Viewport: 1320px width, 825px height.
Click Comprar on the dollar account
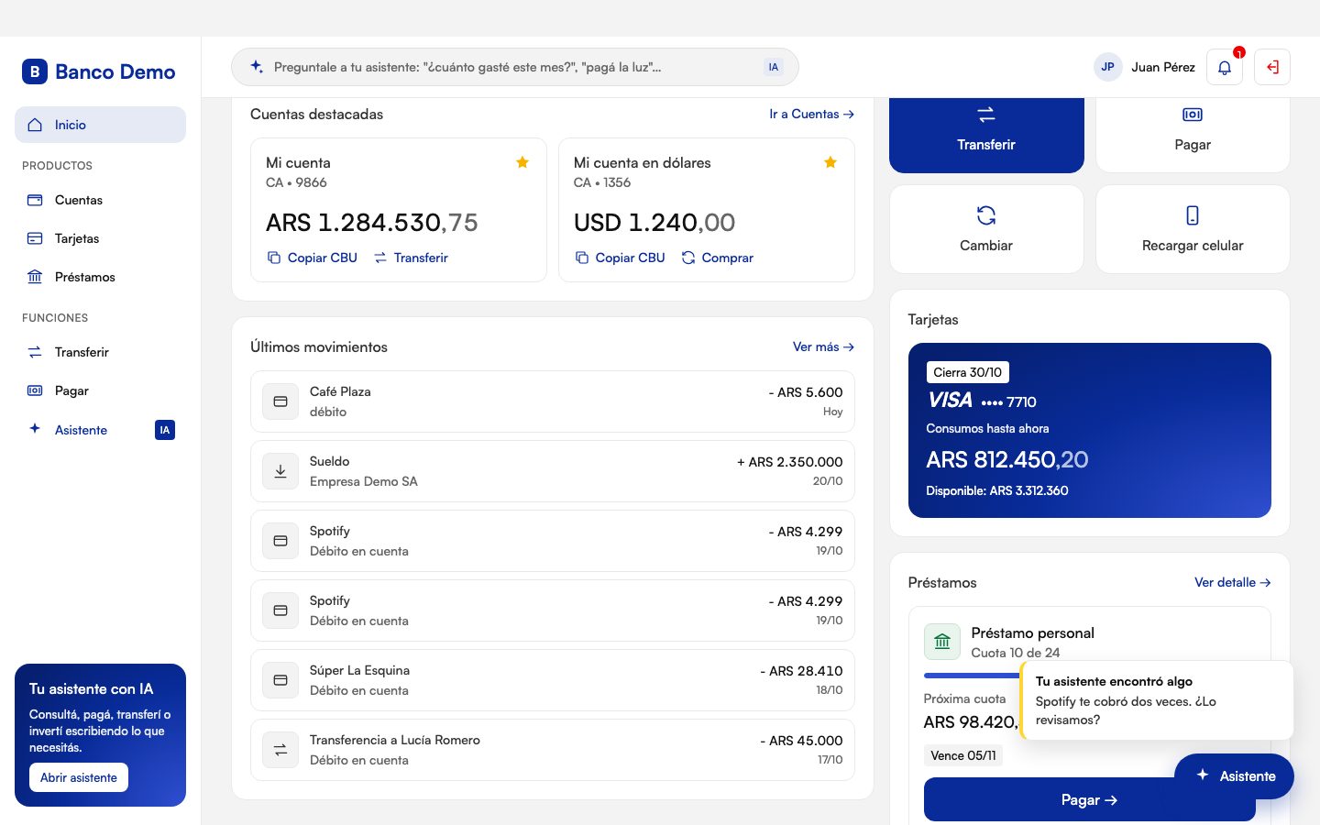[718, 258]
